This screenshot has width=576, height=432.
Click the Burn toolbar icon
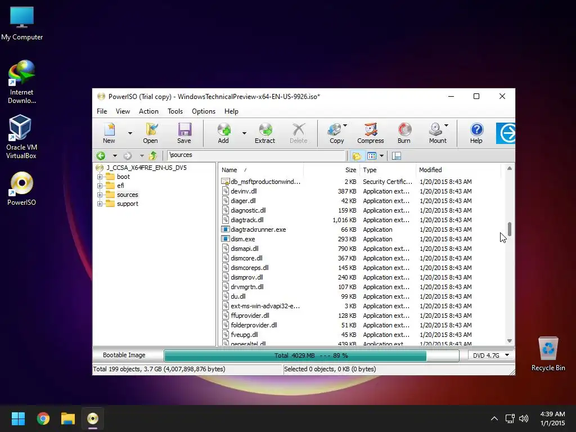[x=404, y=133]
